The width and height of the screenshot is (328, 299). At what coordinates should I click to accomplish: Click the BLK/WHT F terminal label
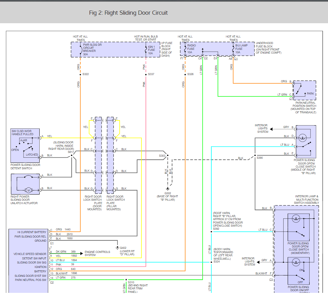pyautogui.click(x=263, y=273)
